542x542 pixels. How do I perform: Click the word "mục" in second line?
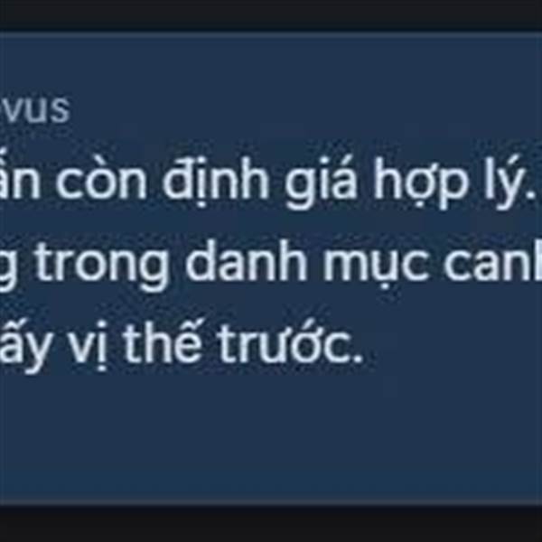click(376, 266)
